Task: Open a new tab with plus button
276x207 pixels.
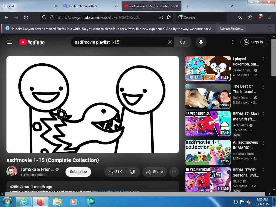Action: pyautogui.click(x=187, y=6)
